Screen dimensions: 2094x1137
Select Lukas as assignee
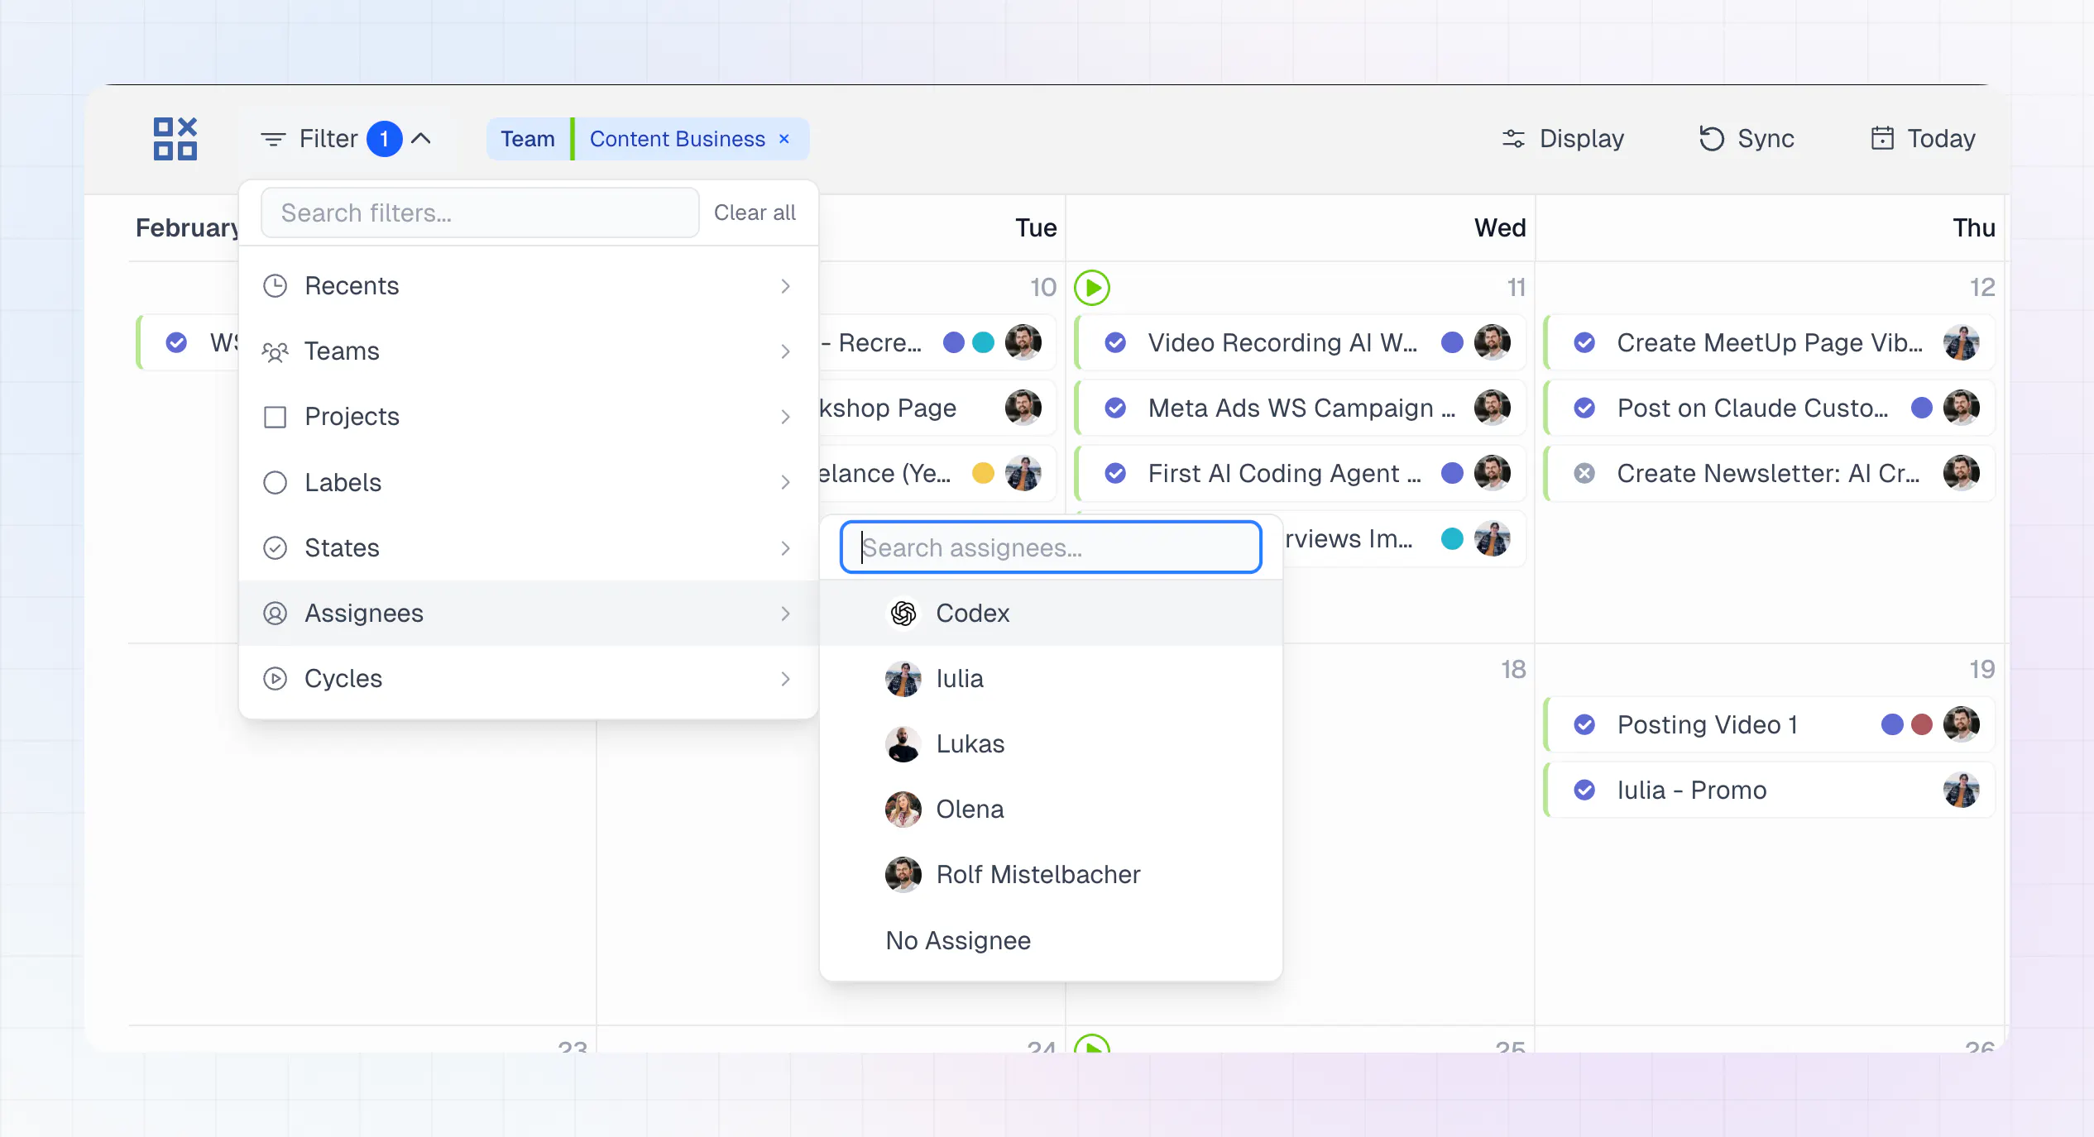[x=1051, y=743]
